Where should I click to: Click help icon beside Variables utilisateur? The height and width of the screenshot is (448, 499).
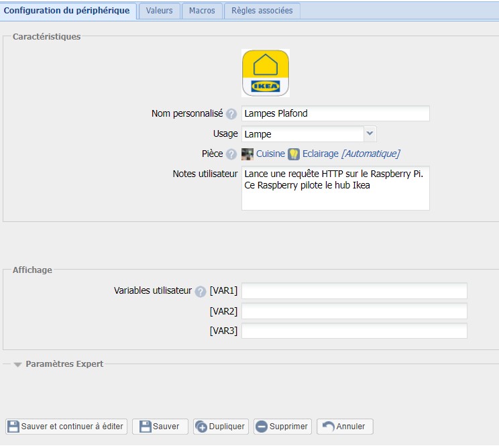click(x=200, y=292)
